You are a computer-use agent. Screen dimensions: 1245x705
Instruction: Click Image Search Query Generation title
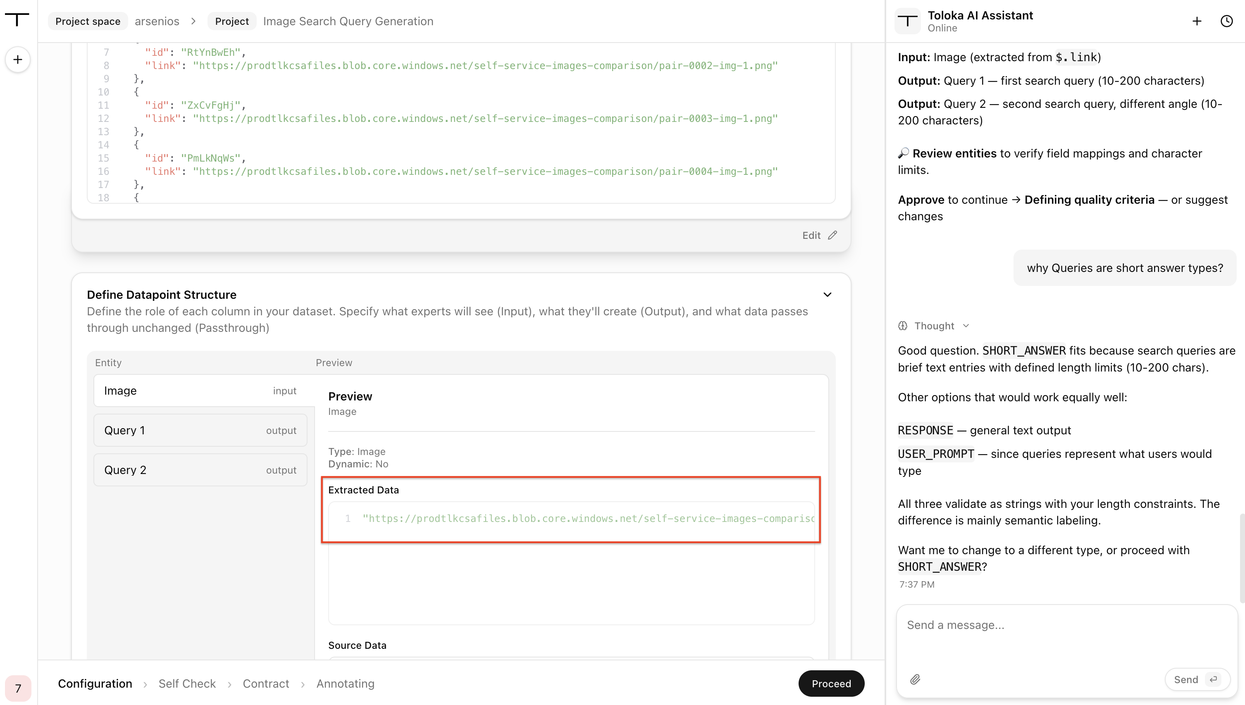[348, 21]
